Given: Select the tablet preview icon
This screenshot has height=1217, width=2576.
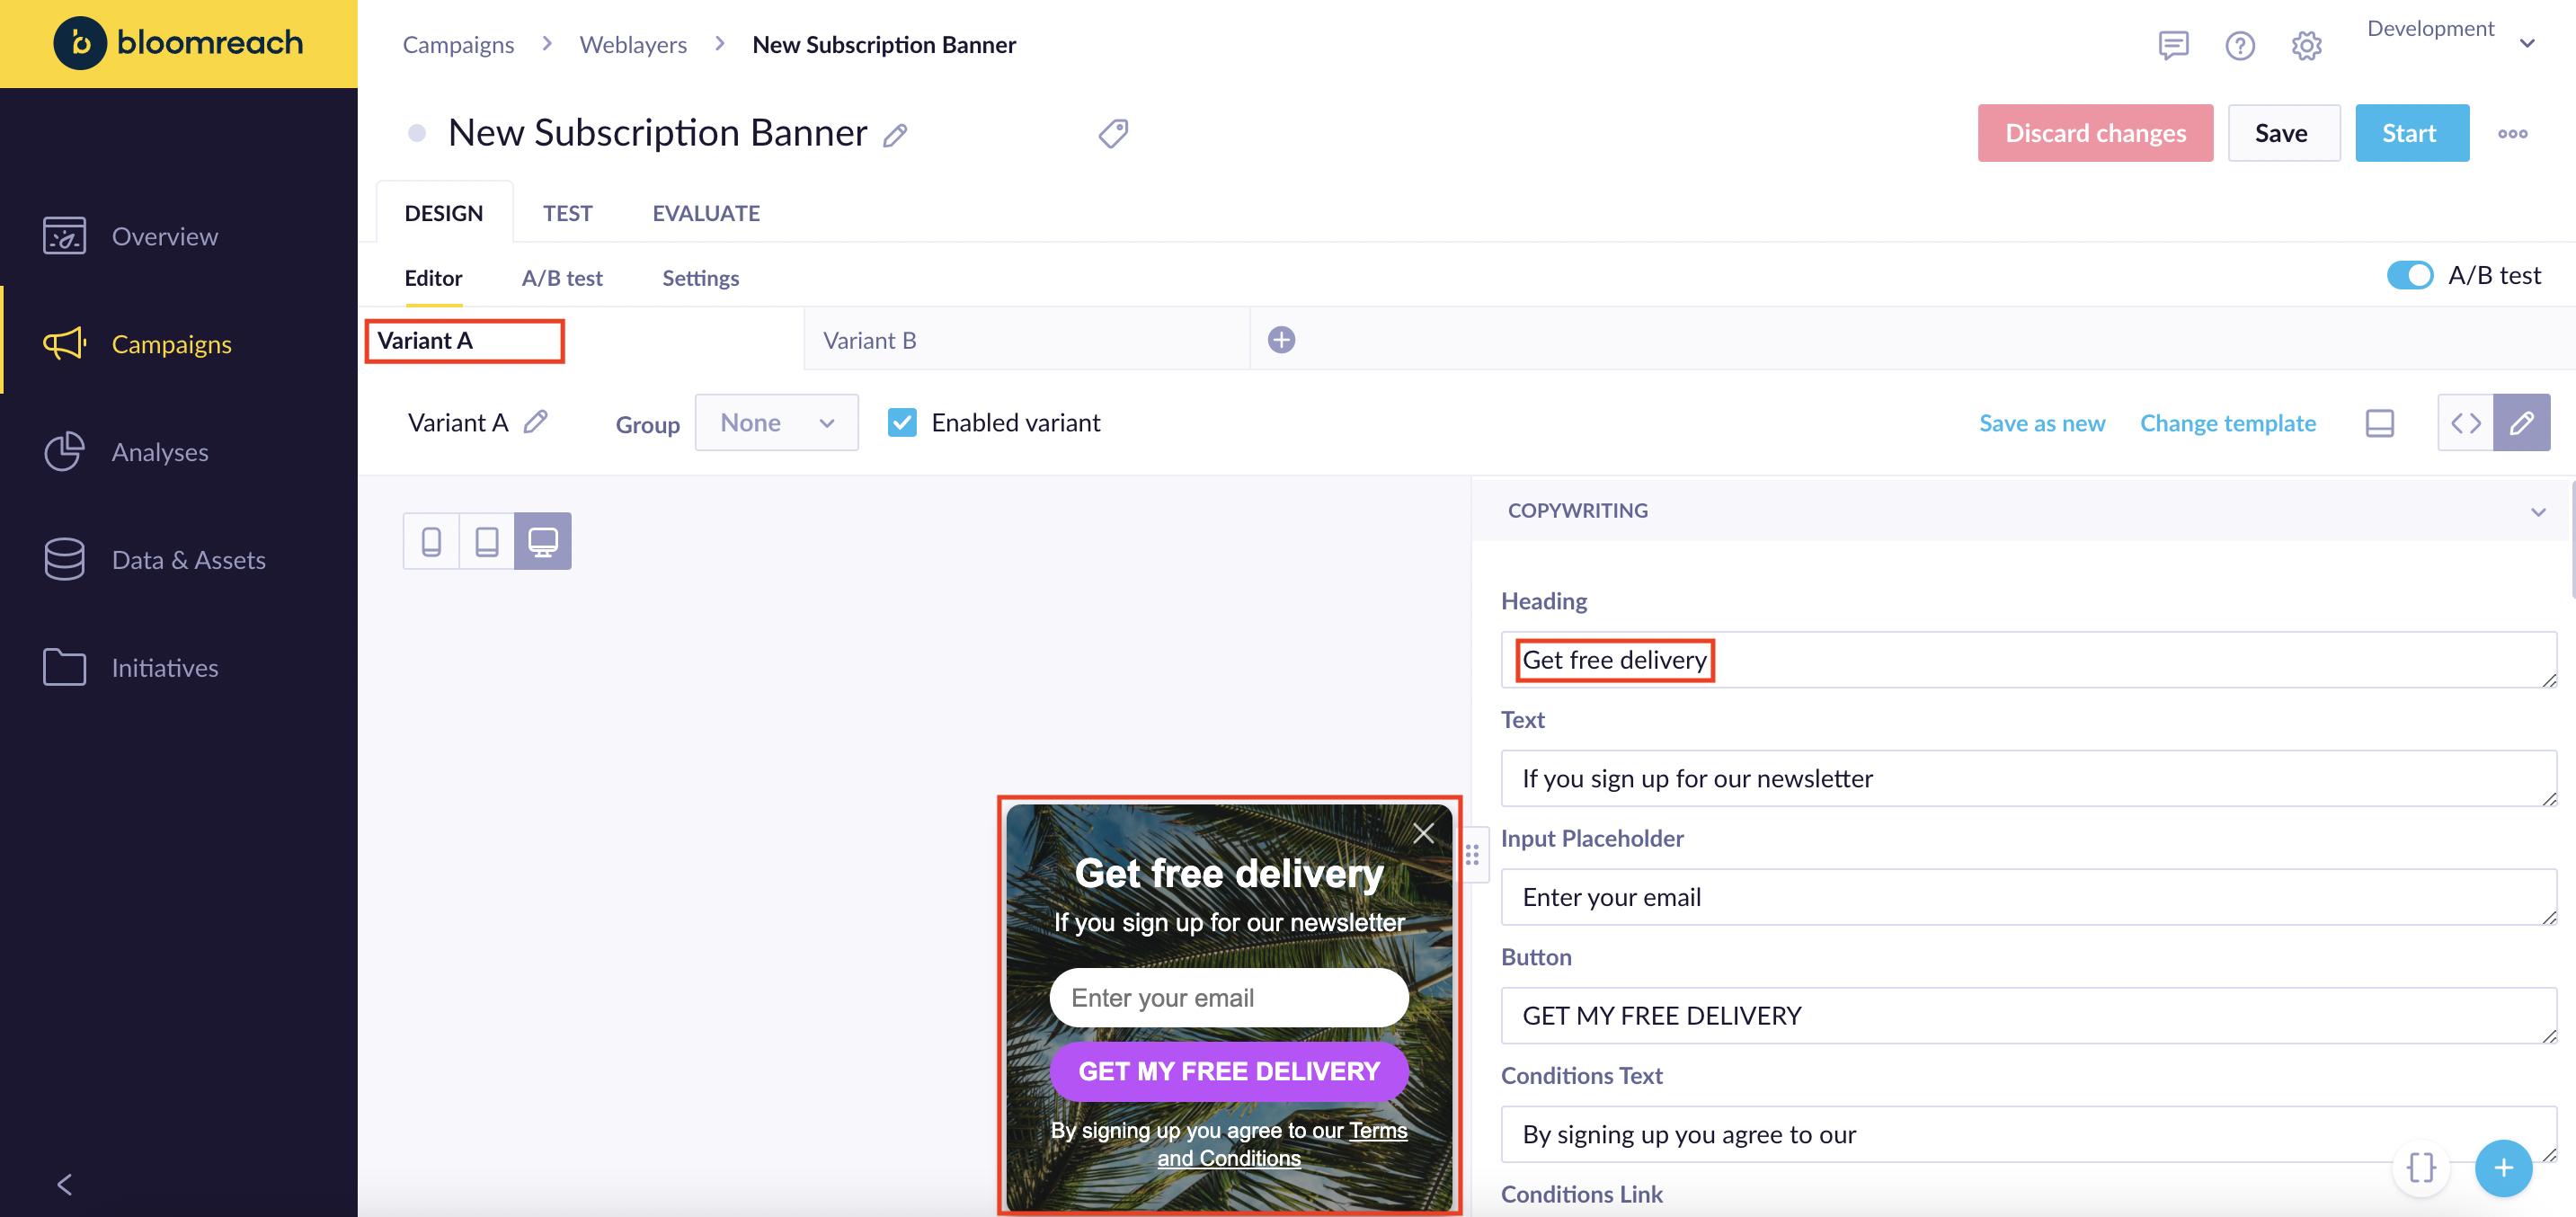Looking at the screenshot, I should click(487, 541).
